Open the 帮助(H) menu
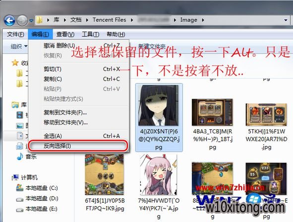 (116, 34)
